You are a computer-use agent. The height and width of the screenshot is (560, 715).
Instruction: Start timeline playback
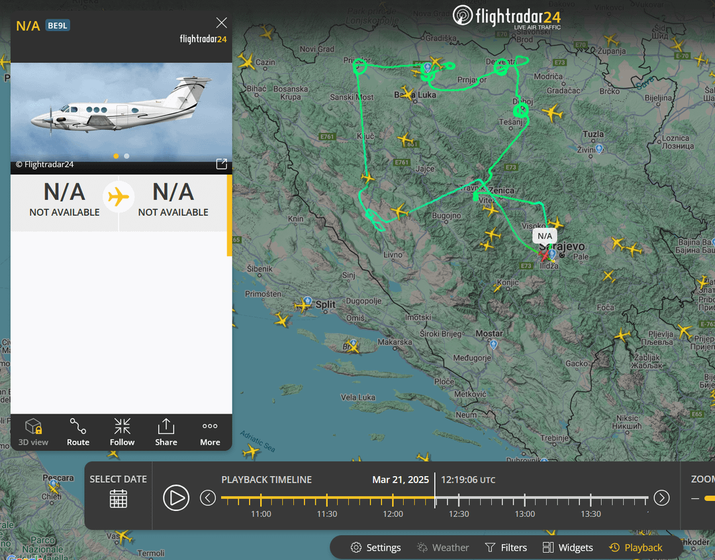point(176,498)
